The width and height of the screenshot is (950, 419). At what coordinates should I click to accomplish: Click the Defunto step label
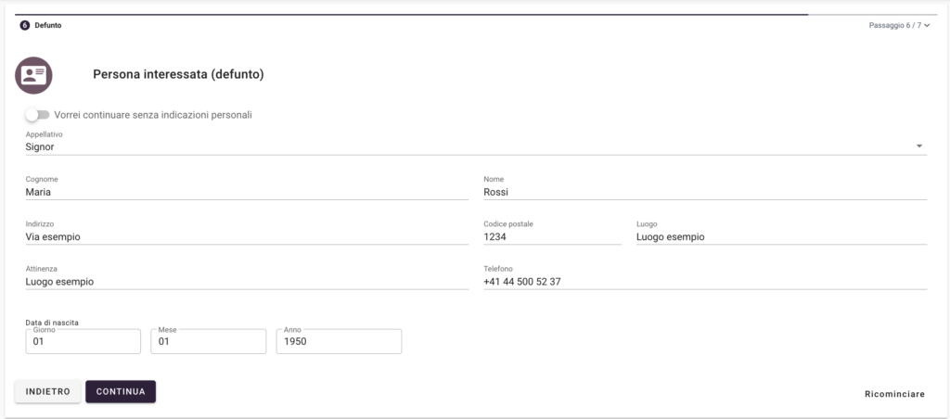click(48, 25)
